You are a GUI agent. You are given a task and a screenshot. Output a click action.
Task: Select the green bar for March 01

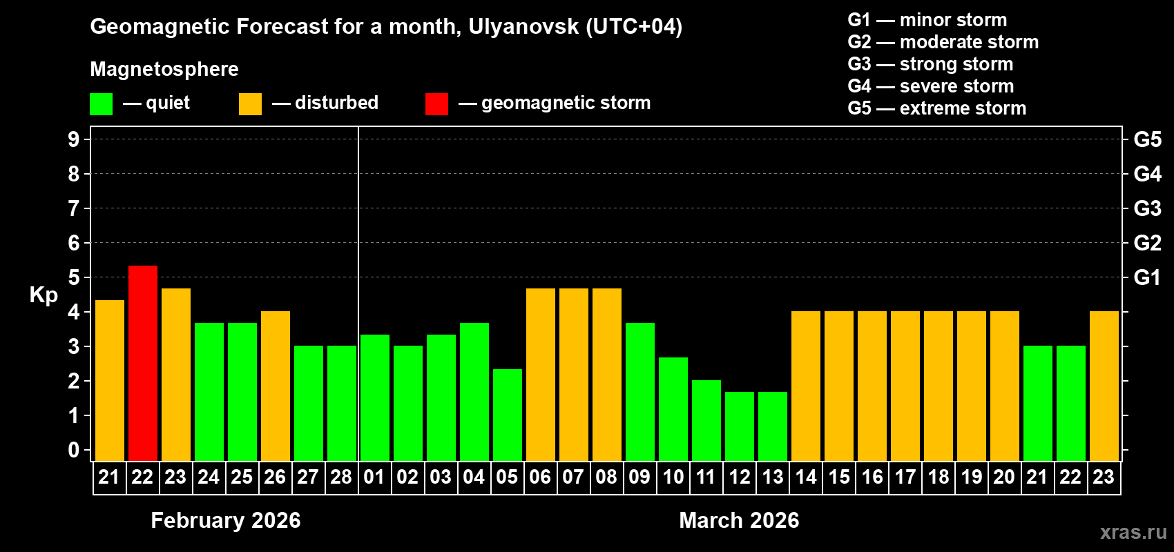(x=375, y=397)
